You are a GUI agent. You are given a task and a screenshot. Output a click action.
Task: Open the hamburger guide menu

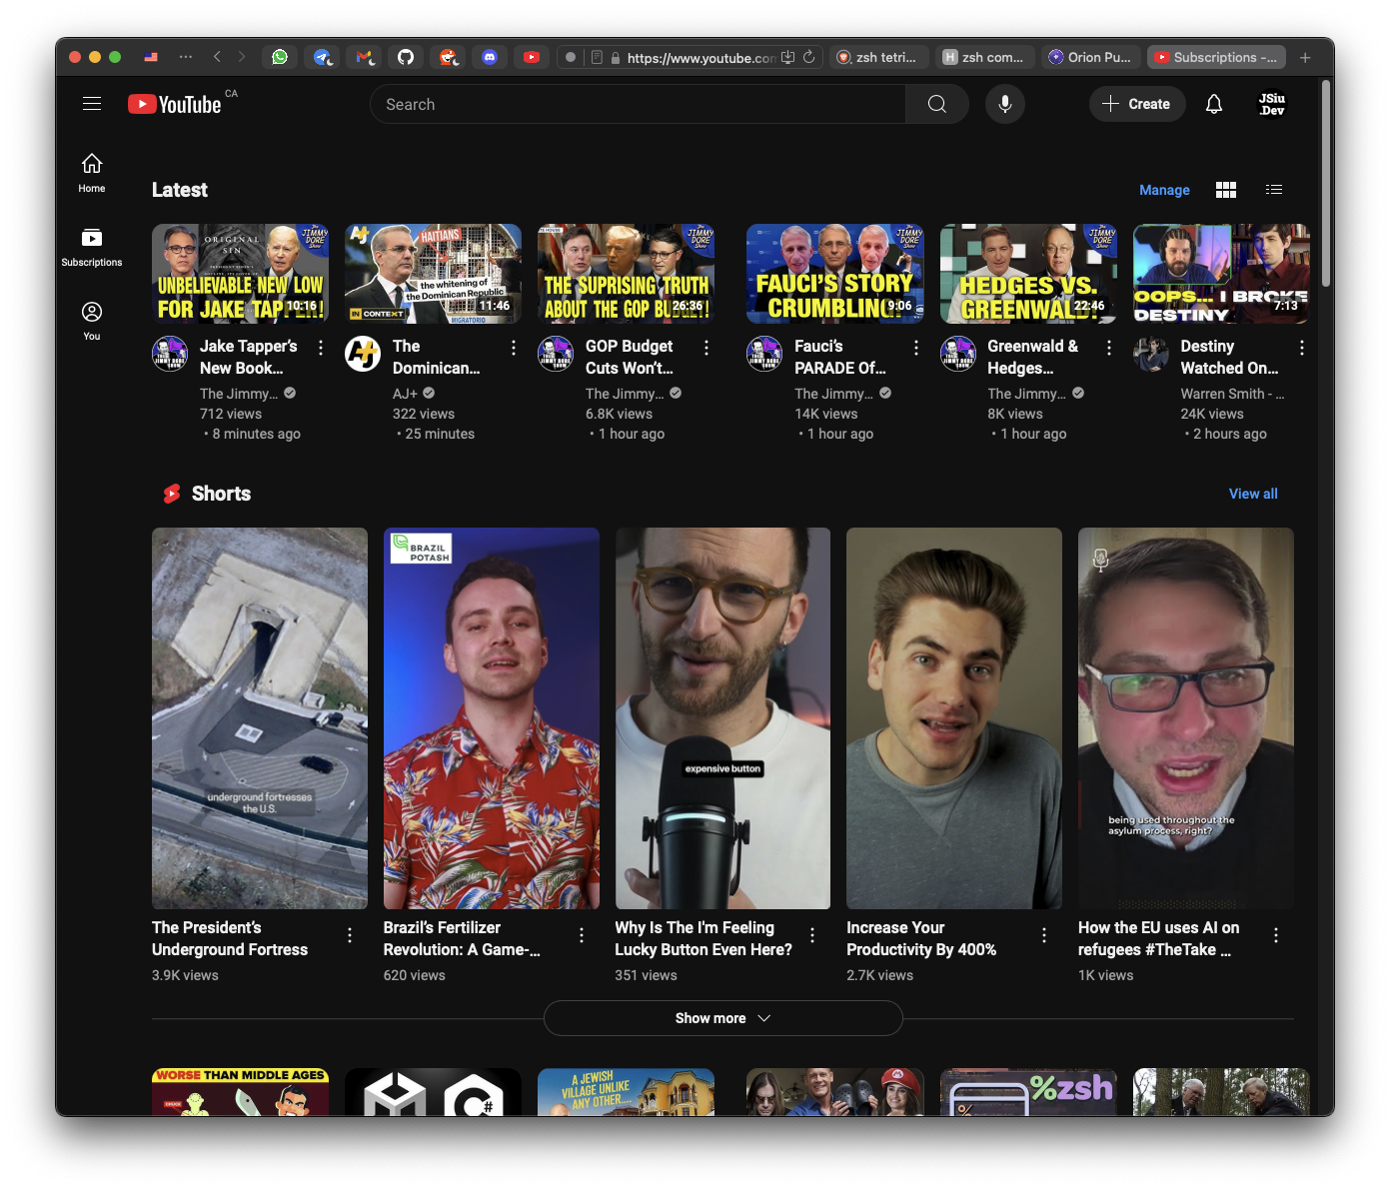click(x=91, y=103)
